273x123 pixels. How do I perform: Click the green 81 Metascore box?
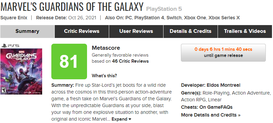click(69, 61)
